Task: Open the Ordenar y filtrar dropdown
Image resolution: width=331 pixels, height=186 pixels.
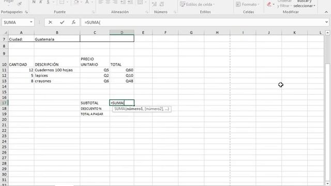Action: [x=284, y=4]
